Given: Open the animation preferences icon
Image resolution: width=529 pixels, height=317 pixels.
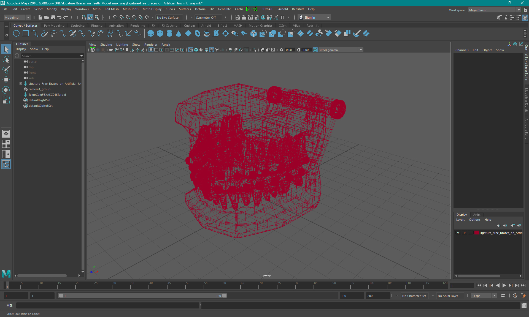Looking at the screenshot, I should 523,296.
